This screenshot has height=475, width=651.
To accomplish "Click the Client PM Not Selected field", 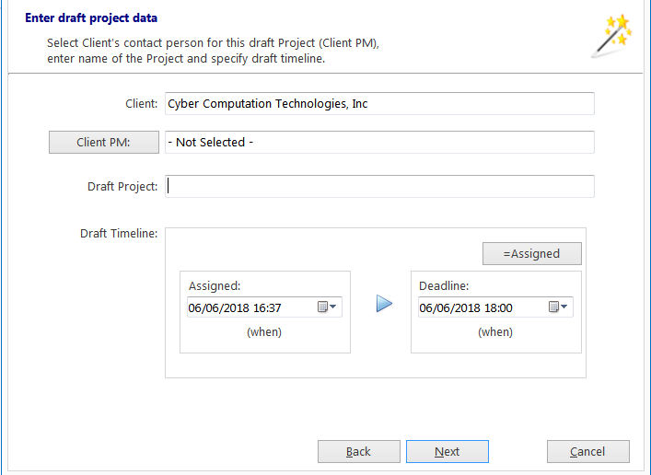I will [x=379, y=143].
